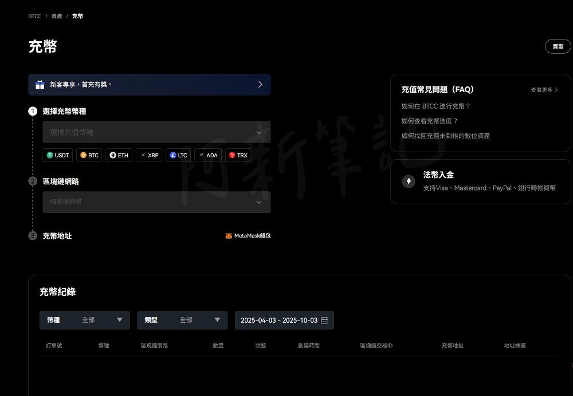Click 區塊鏈交易ID column header
Viewport: 573px width, 396px height.
[x=376, y=345]
